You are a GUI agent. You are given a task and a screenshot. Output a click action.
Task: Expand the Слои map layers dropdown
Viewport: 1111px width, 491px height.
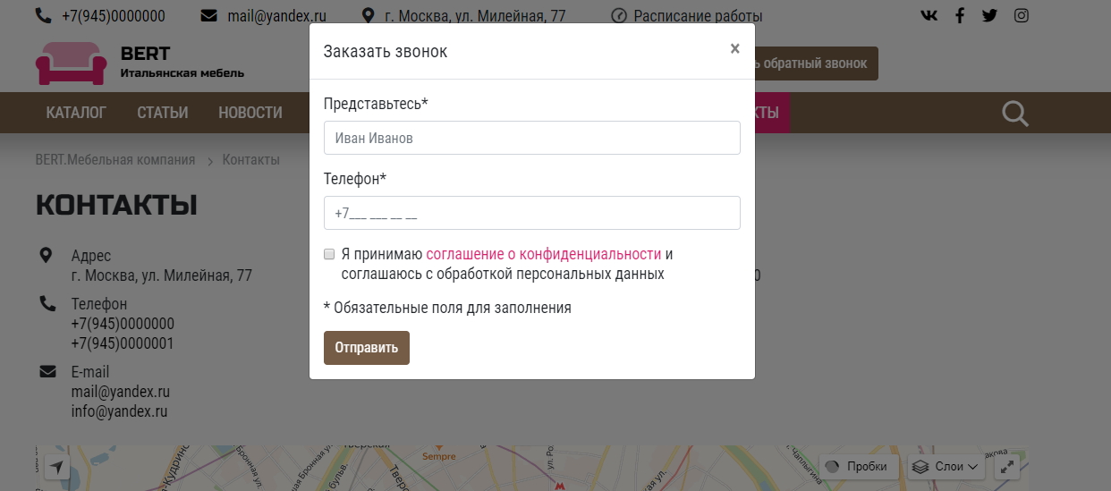click(945, 467)
